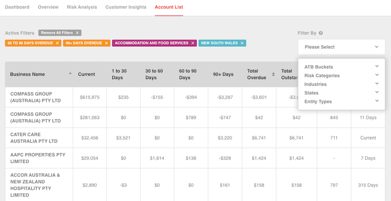Click the $3,521 cell
Screen dimensions: 391x201
[123, 138]
